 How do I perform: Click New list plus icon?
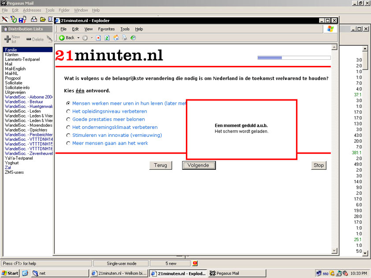7,39
